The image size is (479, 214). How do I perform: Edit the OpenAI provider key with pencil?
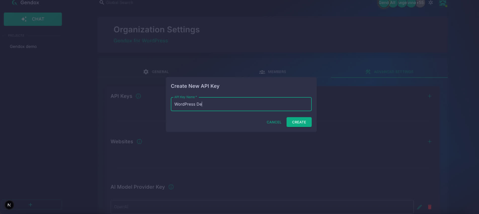[x=419, y=207]
